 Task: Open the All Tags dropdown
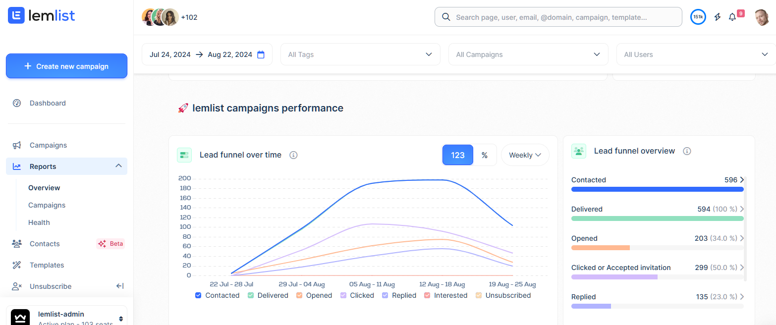360,54
